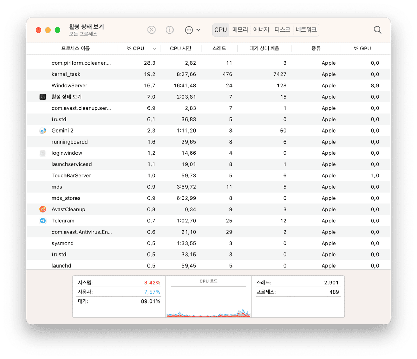Select the TouchBarServer process
The image size is (417, 359).
coord(208,176)
